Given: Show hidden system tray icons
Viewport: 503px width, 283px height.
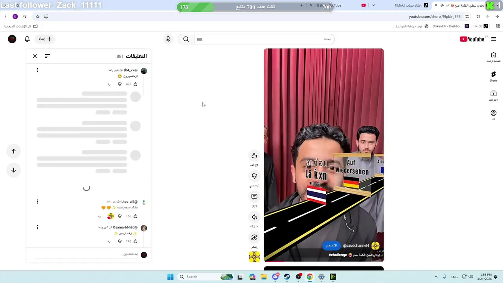Looking at the screenshot, I should pos(436,277).
